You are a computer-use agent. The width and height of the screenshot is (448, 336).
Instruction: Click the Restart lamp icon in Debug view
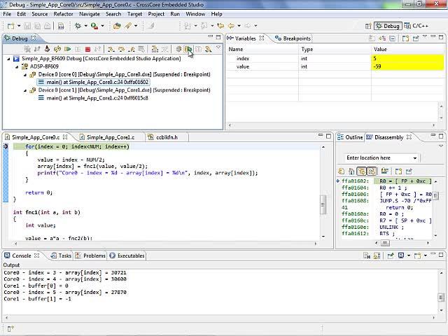tap(47, 49)
